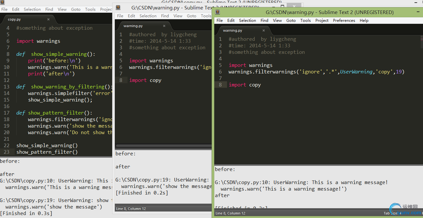Screen dimensions: 423x218
Task: Click '#something about exception' comment in front window
Action: [267, 52]
